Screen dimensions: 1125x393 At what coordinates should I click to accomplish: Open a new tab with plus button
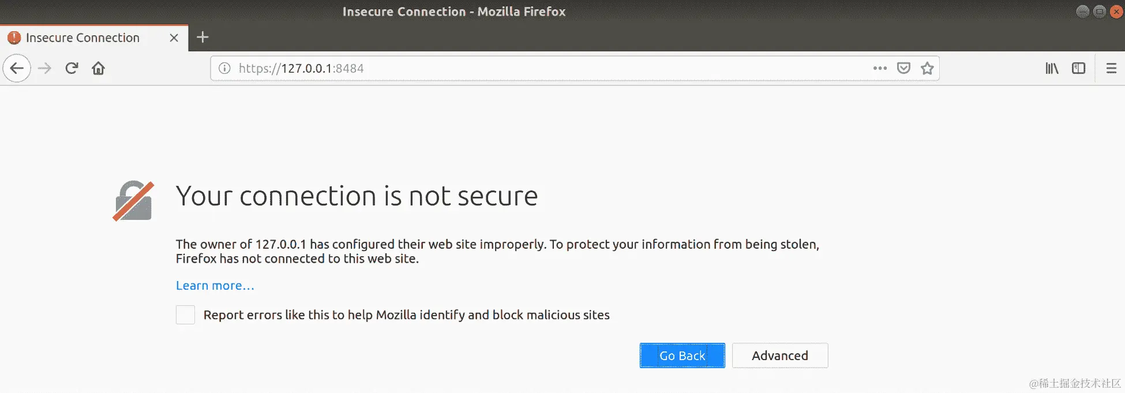202,38
